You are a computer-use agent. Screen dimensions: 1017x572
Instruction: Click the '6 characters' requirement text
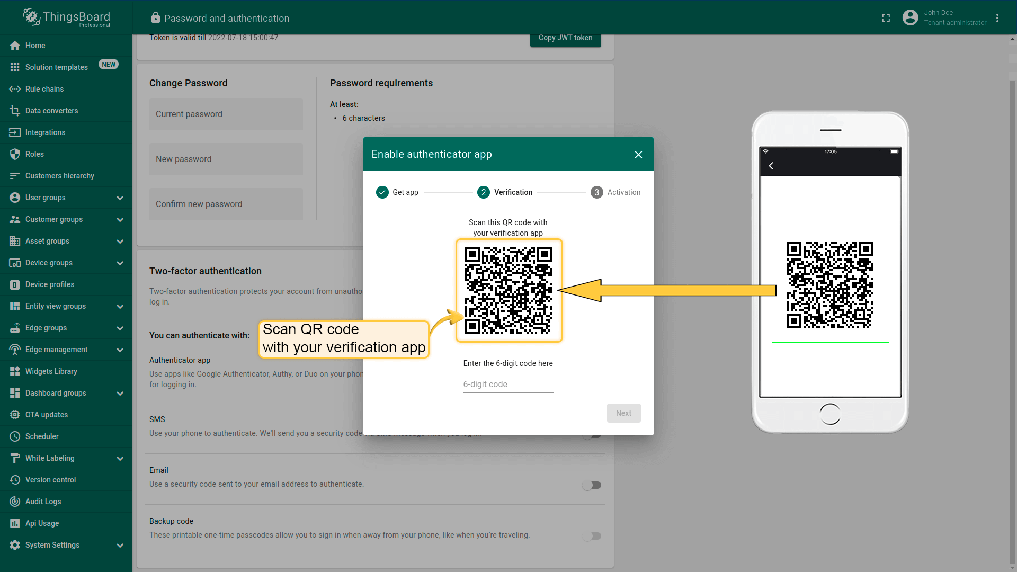pos(363,118)
